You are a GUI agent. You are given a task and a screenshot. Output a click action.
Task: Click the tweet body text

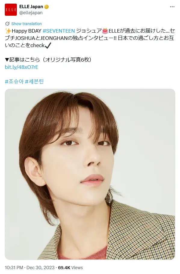point(90,38)
